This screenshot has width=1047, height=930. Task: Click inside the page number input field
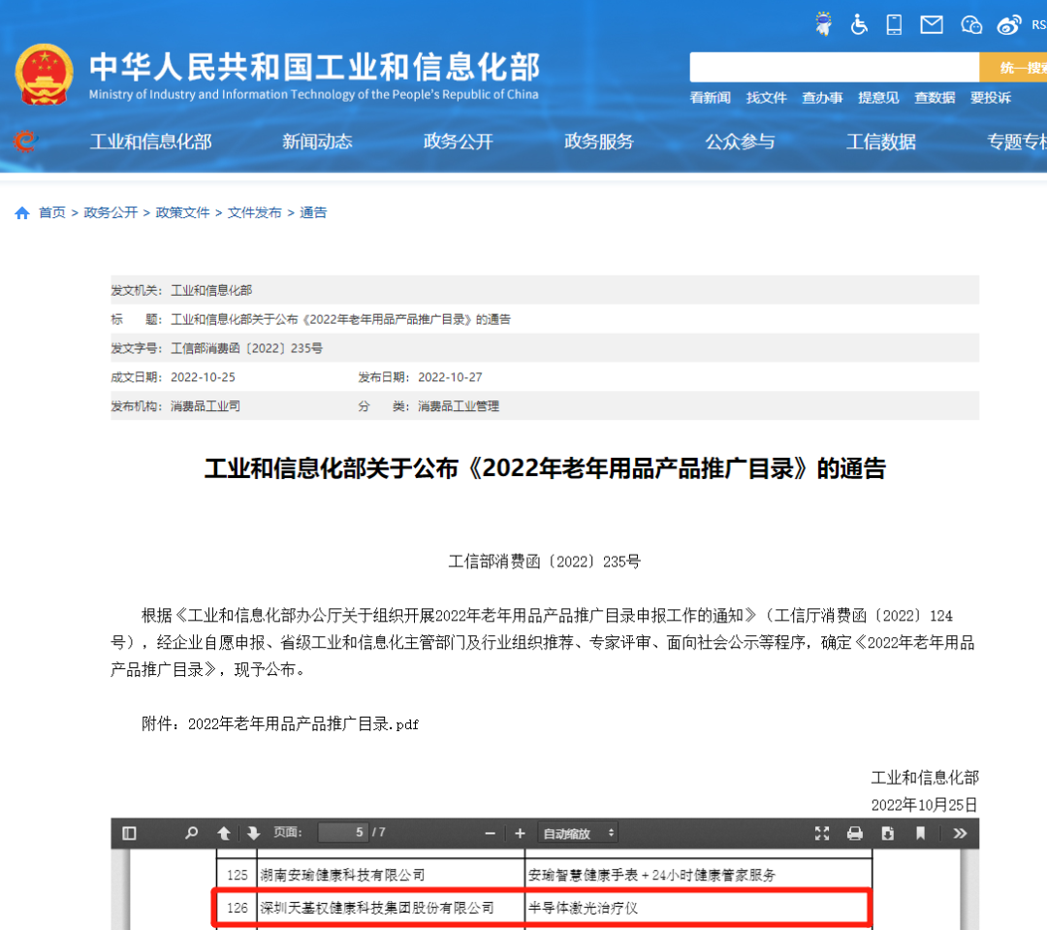click(x=342, y=832)
